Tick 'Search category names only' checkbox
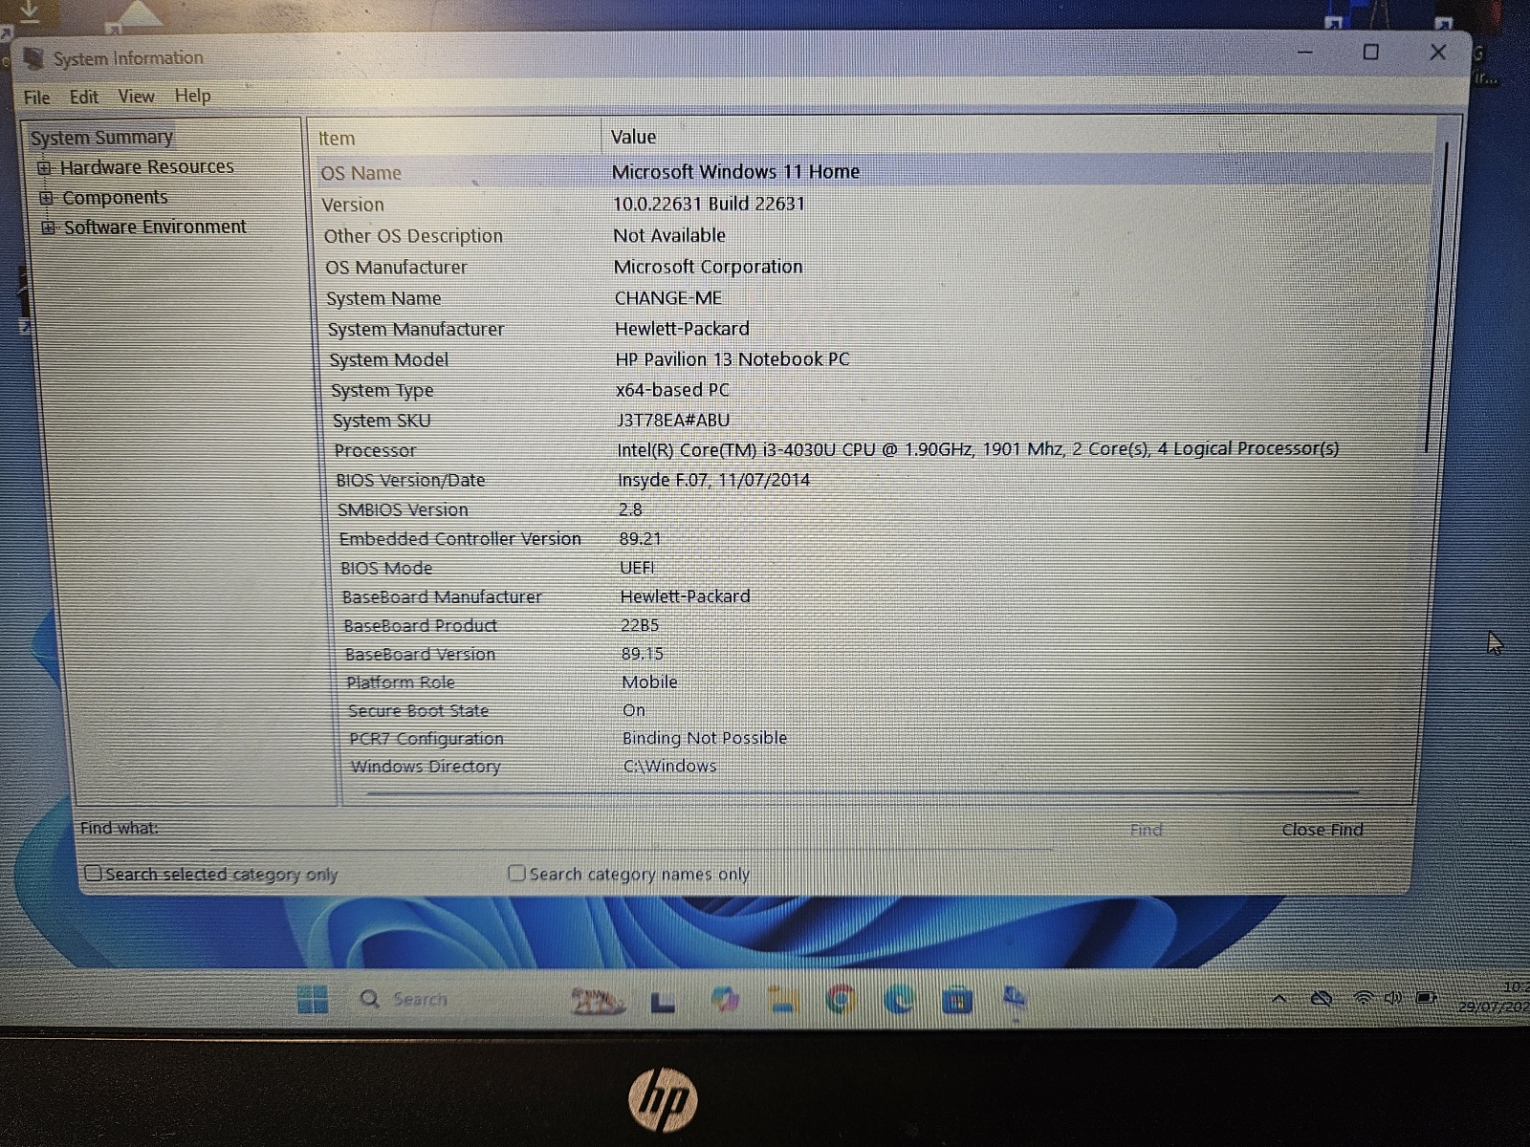Screen dimensions: 1530x1147 point(517,873)
